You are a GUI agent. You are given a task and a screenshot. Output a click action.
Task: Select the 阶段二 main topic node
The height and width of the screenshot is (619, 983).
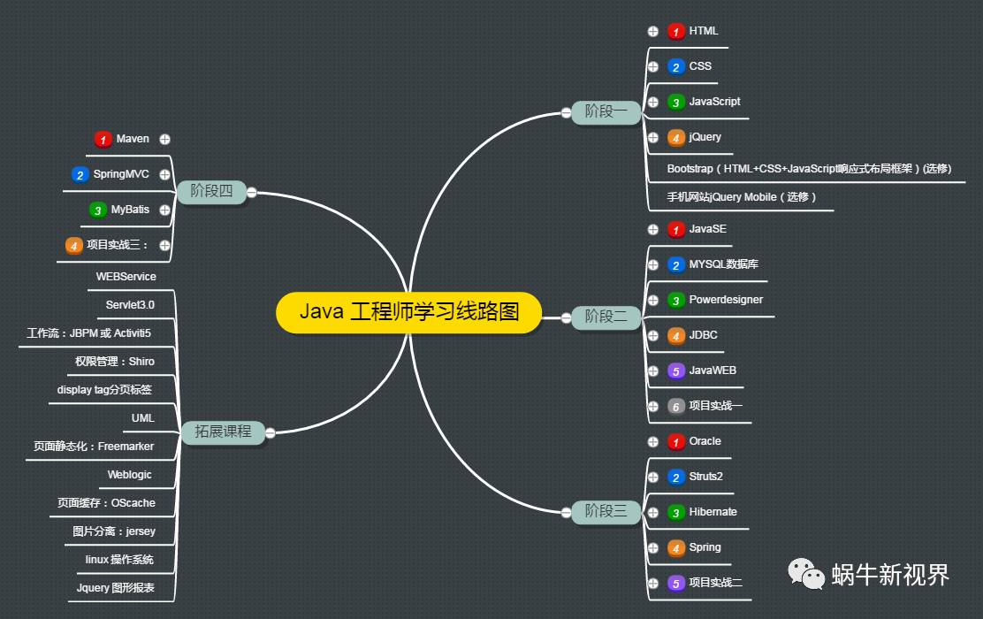pos(606,317)
